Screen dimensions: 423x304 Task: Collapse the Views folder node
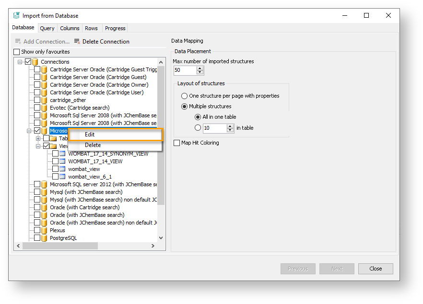coord(38,146)
